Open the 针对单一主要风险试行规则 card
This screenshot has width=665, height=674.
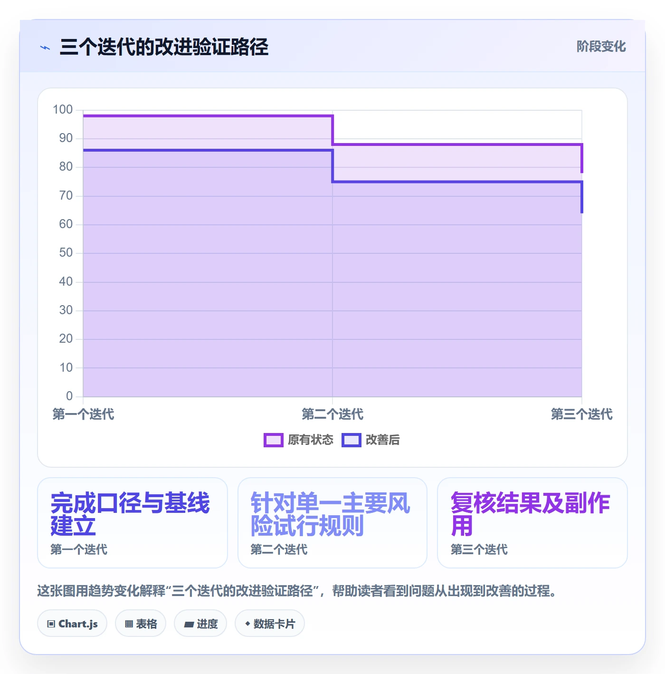click(x=332, y=523)
